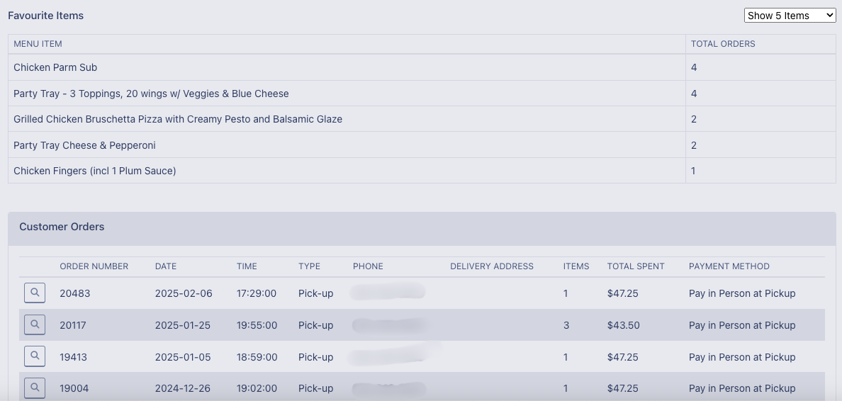Screen dimensions: 842x401
Task: Click the PAYMENT METHOD column header
Action: tap(729, 266)
